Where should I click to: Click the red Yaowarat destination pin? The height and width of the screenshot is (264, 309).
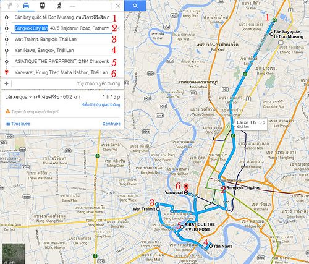click(186, 187)
